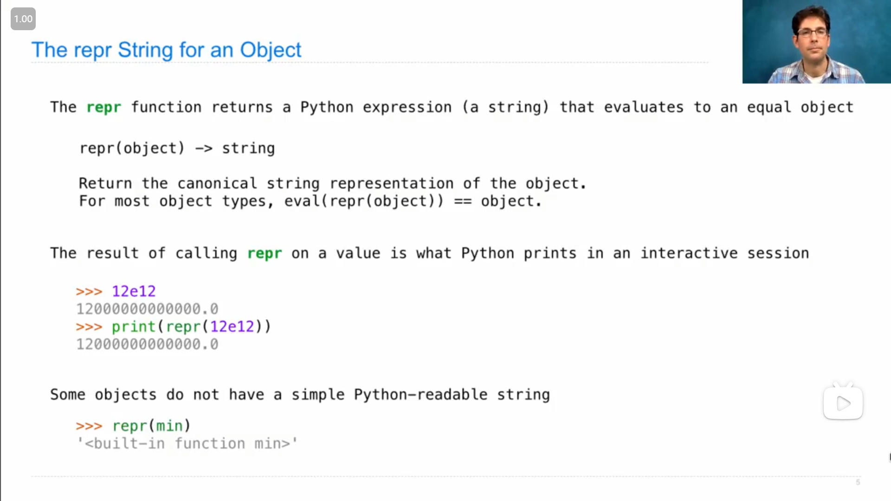The width and height of the screenshot is (891, 501).
Task: Click the words 'interactive session' on the slide
Action: point(724,253)
